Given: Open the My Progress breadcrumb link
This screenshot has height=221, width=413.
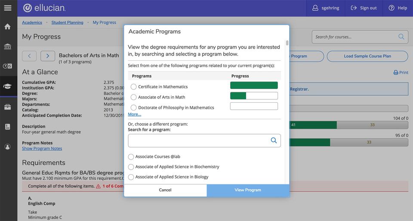Looking at the screenshot, I should point(104,22).
